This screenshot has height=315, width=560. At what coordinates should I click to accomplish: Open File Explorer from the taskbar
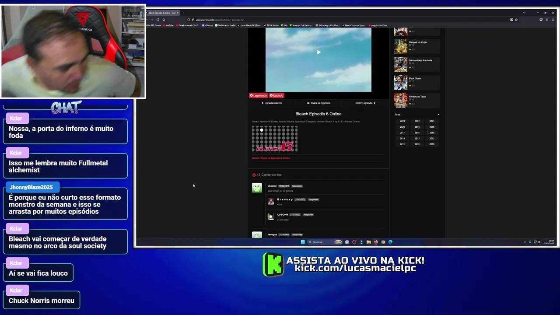click(x=368, y=242)
